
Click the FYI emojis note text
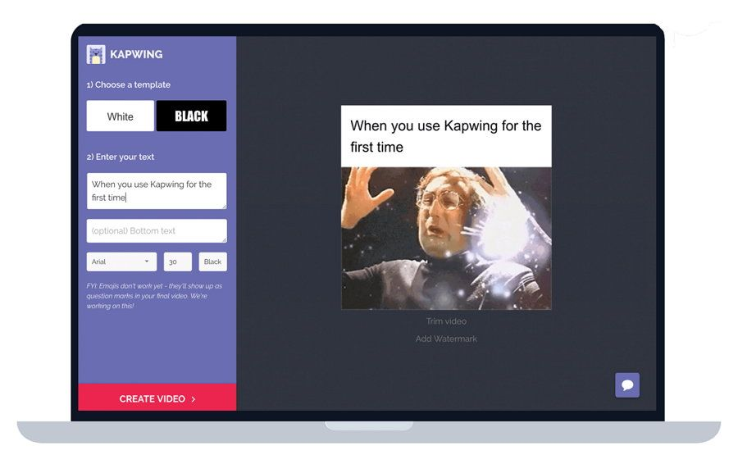[x=154, y=296]
